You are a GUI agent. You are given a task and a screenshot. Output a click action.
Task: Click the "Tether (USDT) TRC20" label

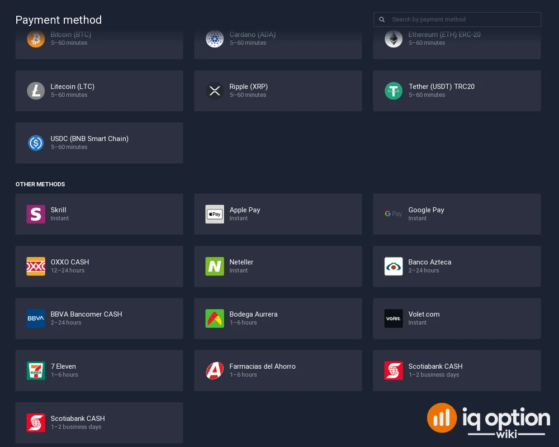[x=442, y=87]
